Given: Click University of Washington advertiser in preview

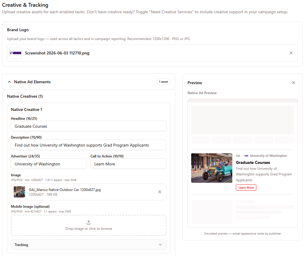Looking at the screenshot, I should click(x=268, y=156).
